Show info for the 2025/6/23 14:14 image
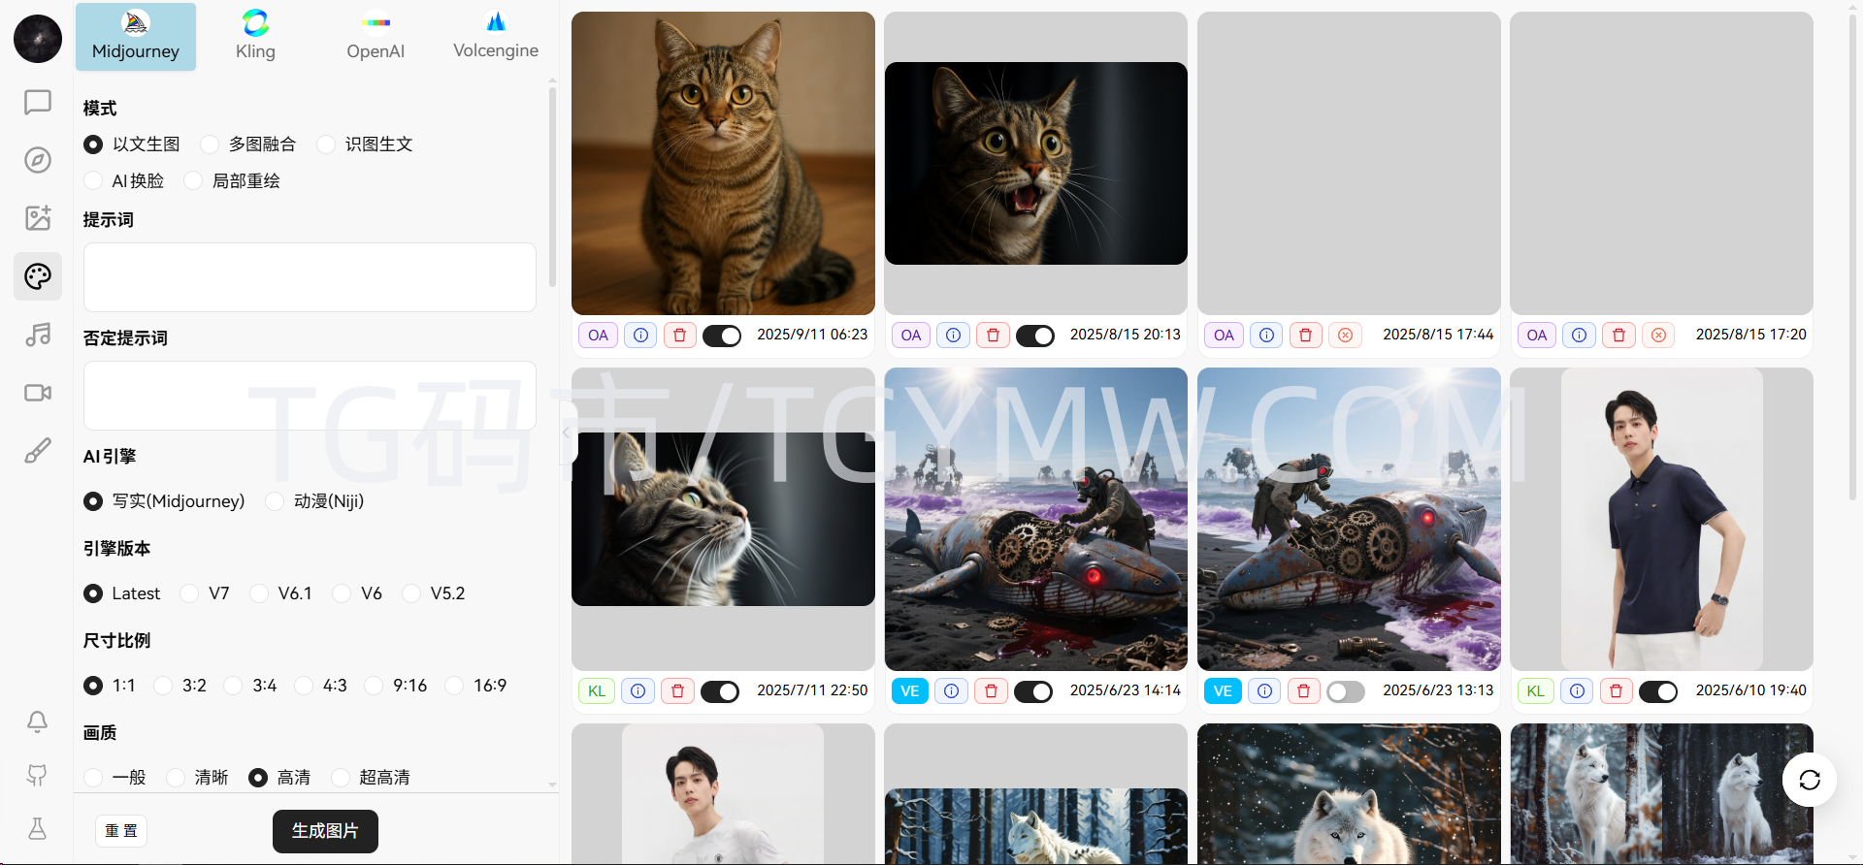This screenshot has height=865, width=1863. click(952, 691)
